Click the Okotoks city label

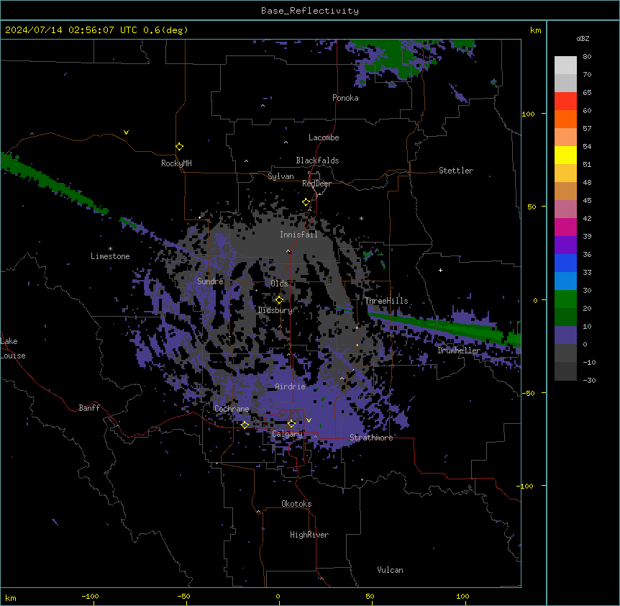[x=296, y=504]
